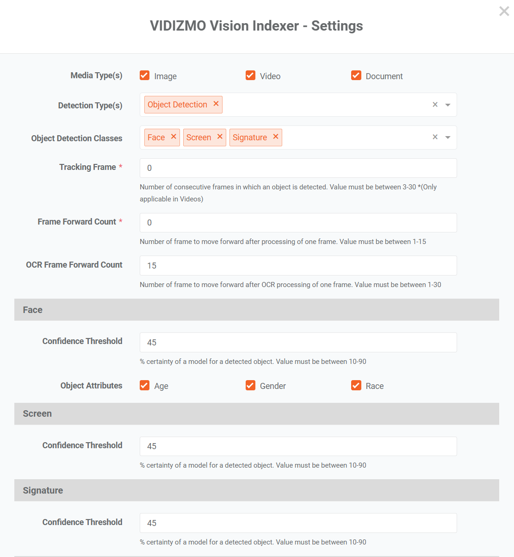This screenshot has height=557, width=514.
Task: Remove the Screen class tag
Action: (x=220, y=137)
